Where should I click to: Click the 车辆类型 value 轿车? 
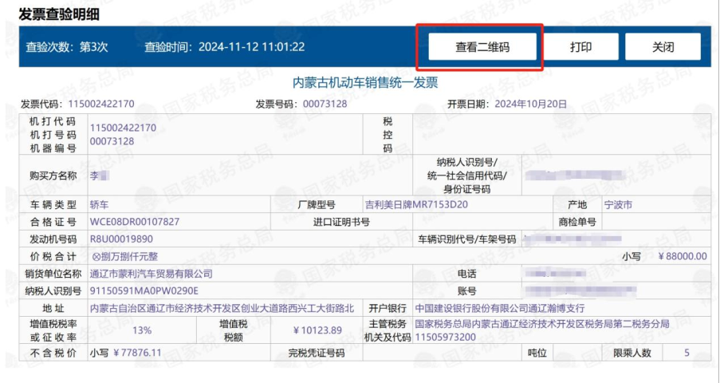point(100,205)
